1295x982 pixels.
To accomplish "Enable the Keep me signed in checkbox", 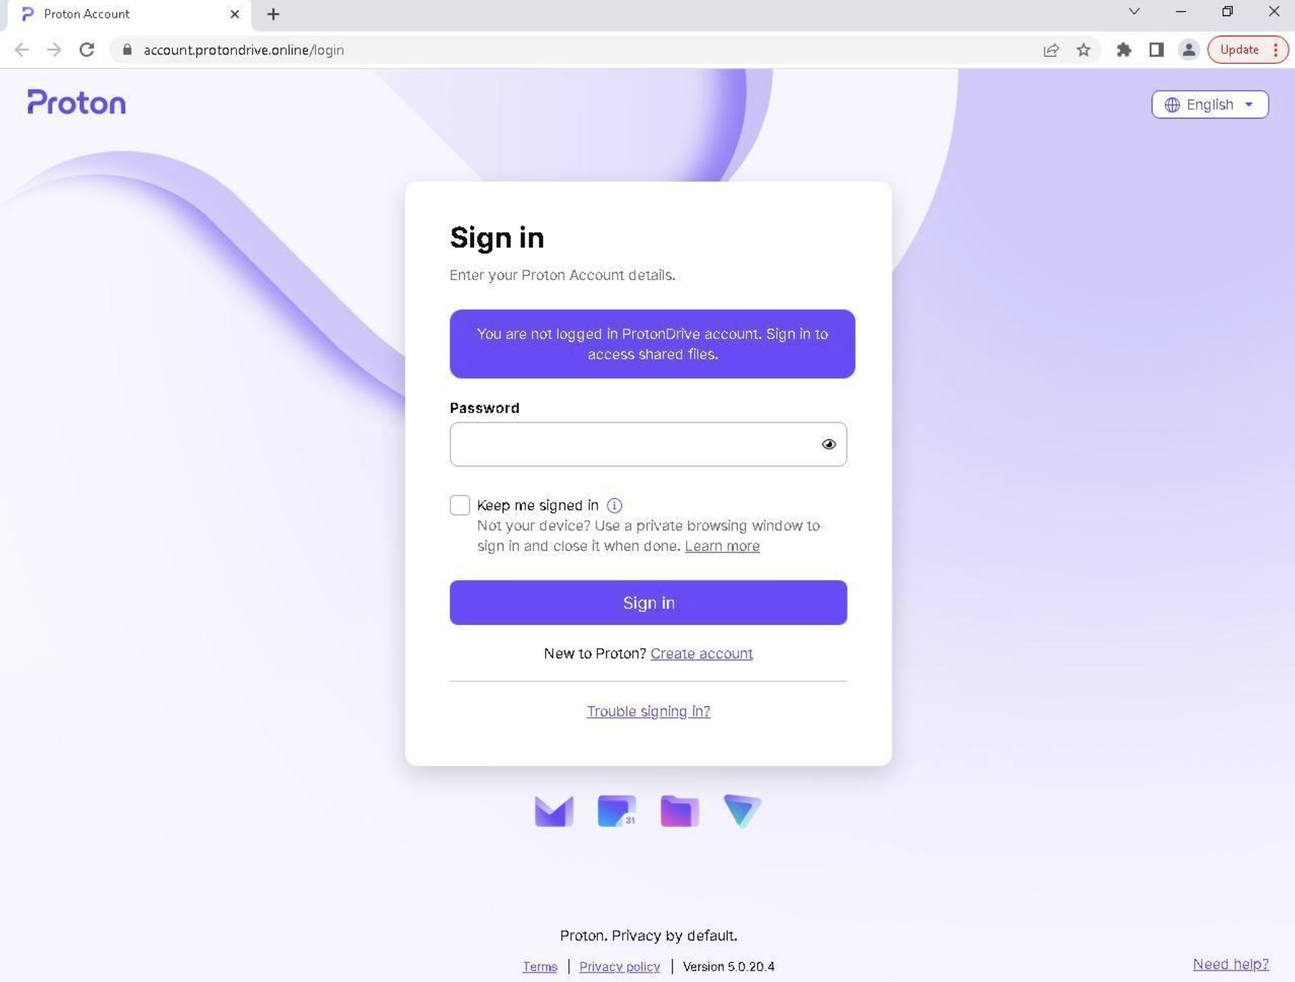I will point(460,505).
